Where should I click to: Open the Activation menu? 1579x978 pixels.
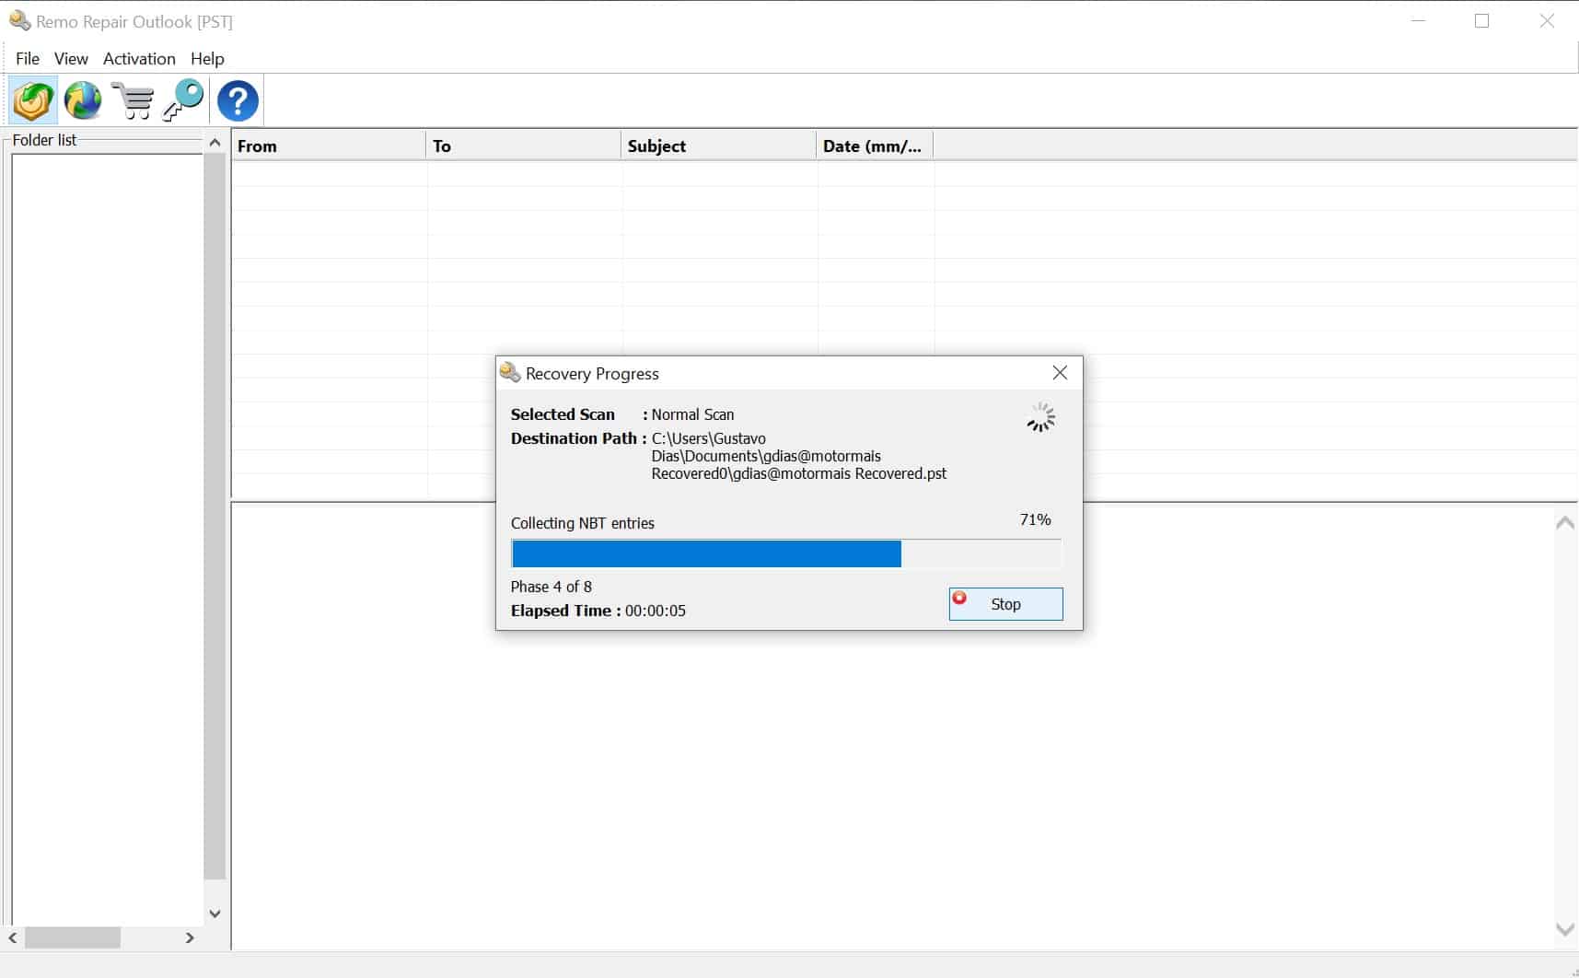coord(139,59)
